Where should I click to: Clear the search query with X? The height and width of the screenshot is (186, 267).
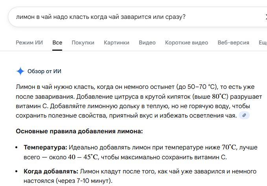(x=266, y=17)
